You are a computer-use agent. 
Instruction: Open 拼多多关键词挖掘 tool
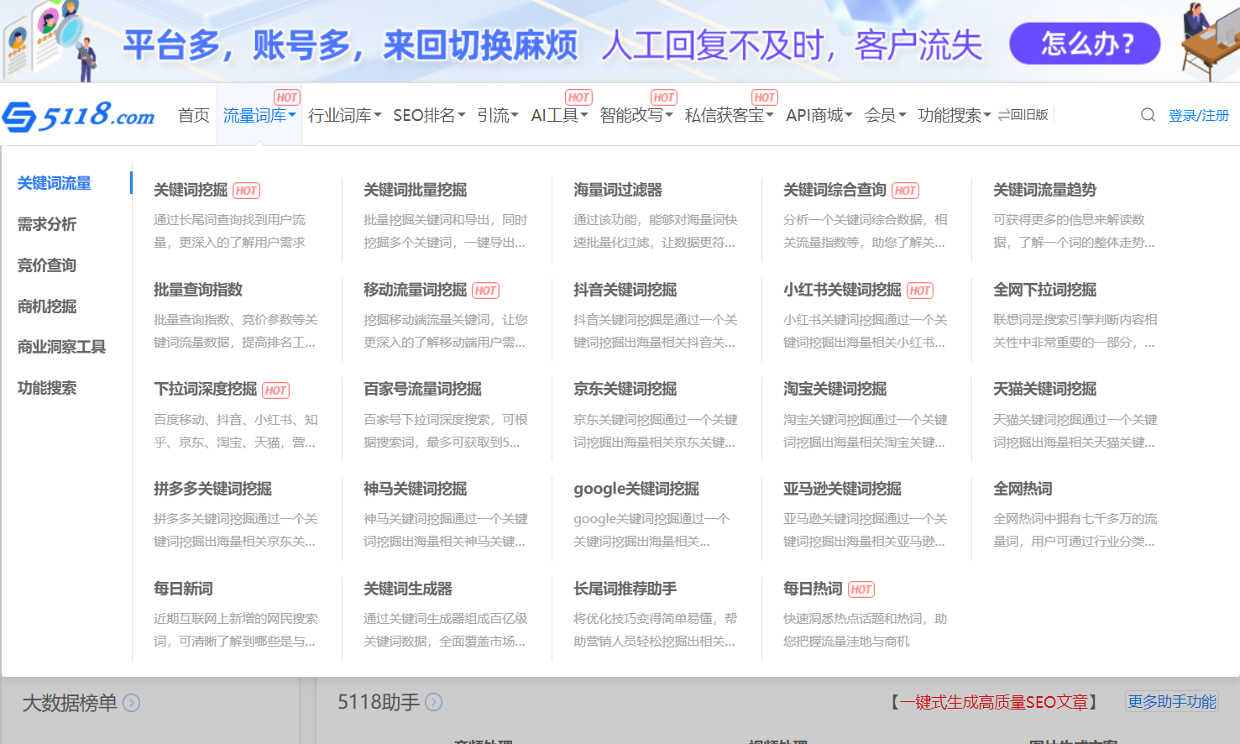point(212,489)
